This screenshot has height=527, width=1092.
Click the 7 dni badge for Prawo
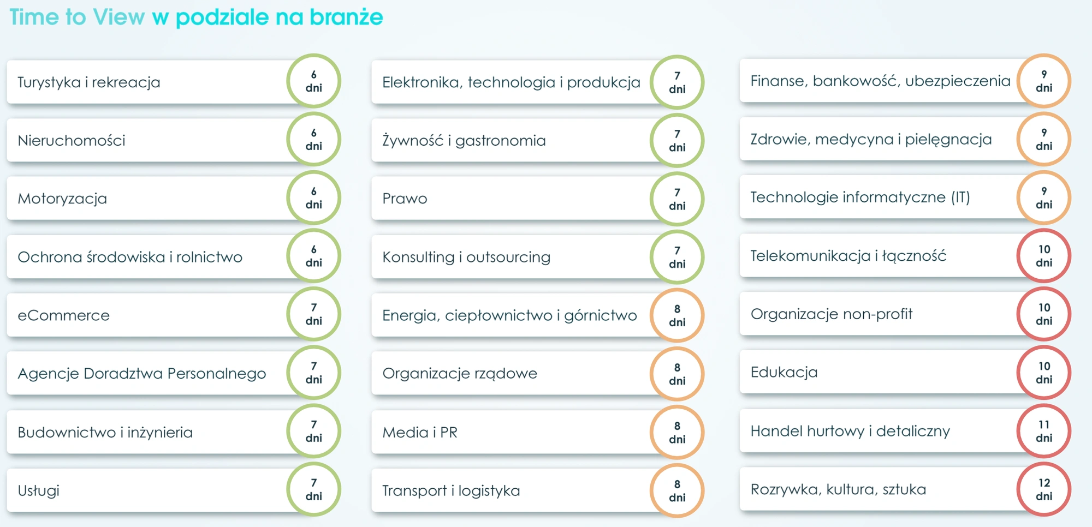(677, 199)
